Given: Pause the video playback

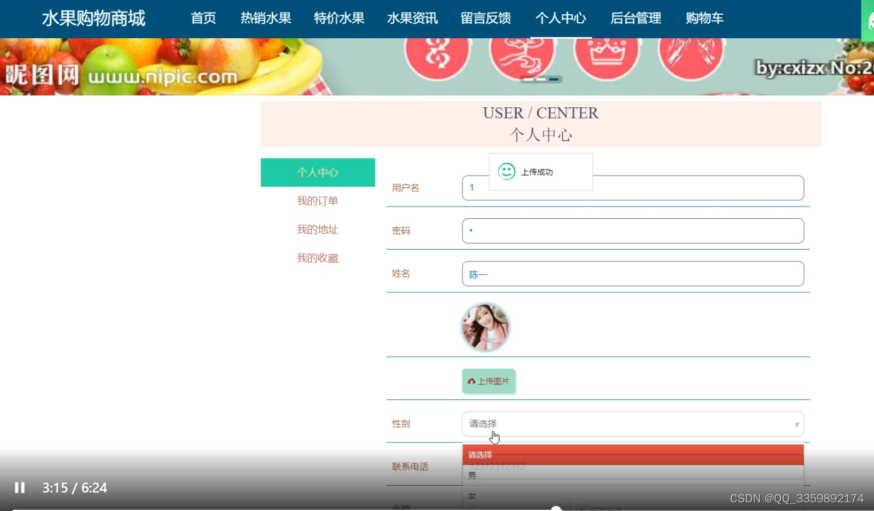Looking at the screenshot, I should point(20,488).
